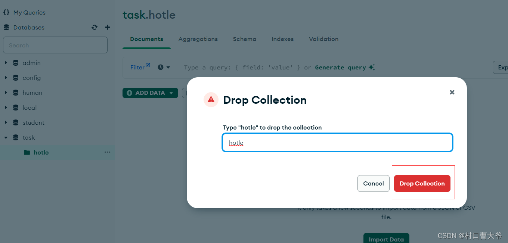The height and width of the screenshot is (243, 508).
Task: Click Cancel in the dialog
Action: tap(374, 184)
